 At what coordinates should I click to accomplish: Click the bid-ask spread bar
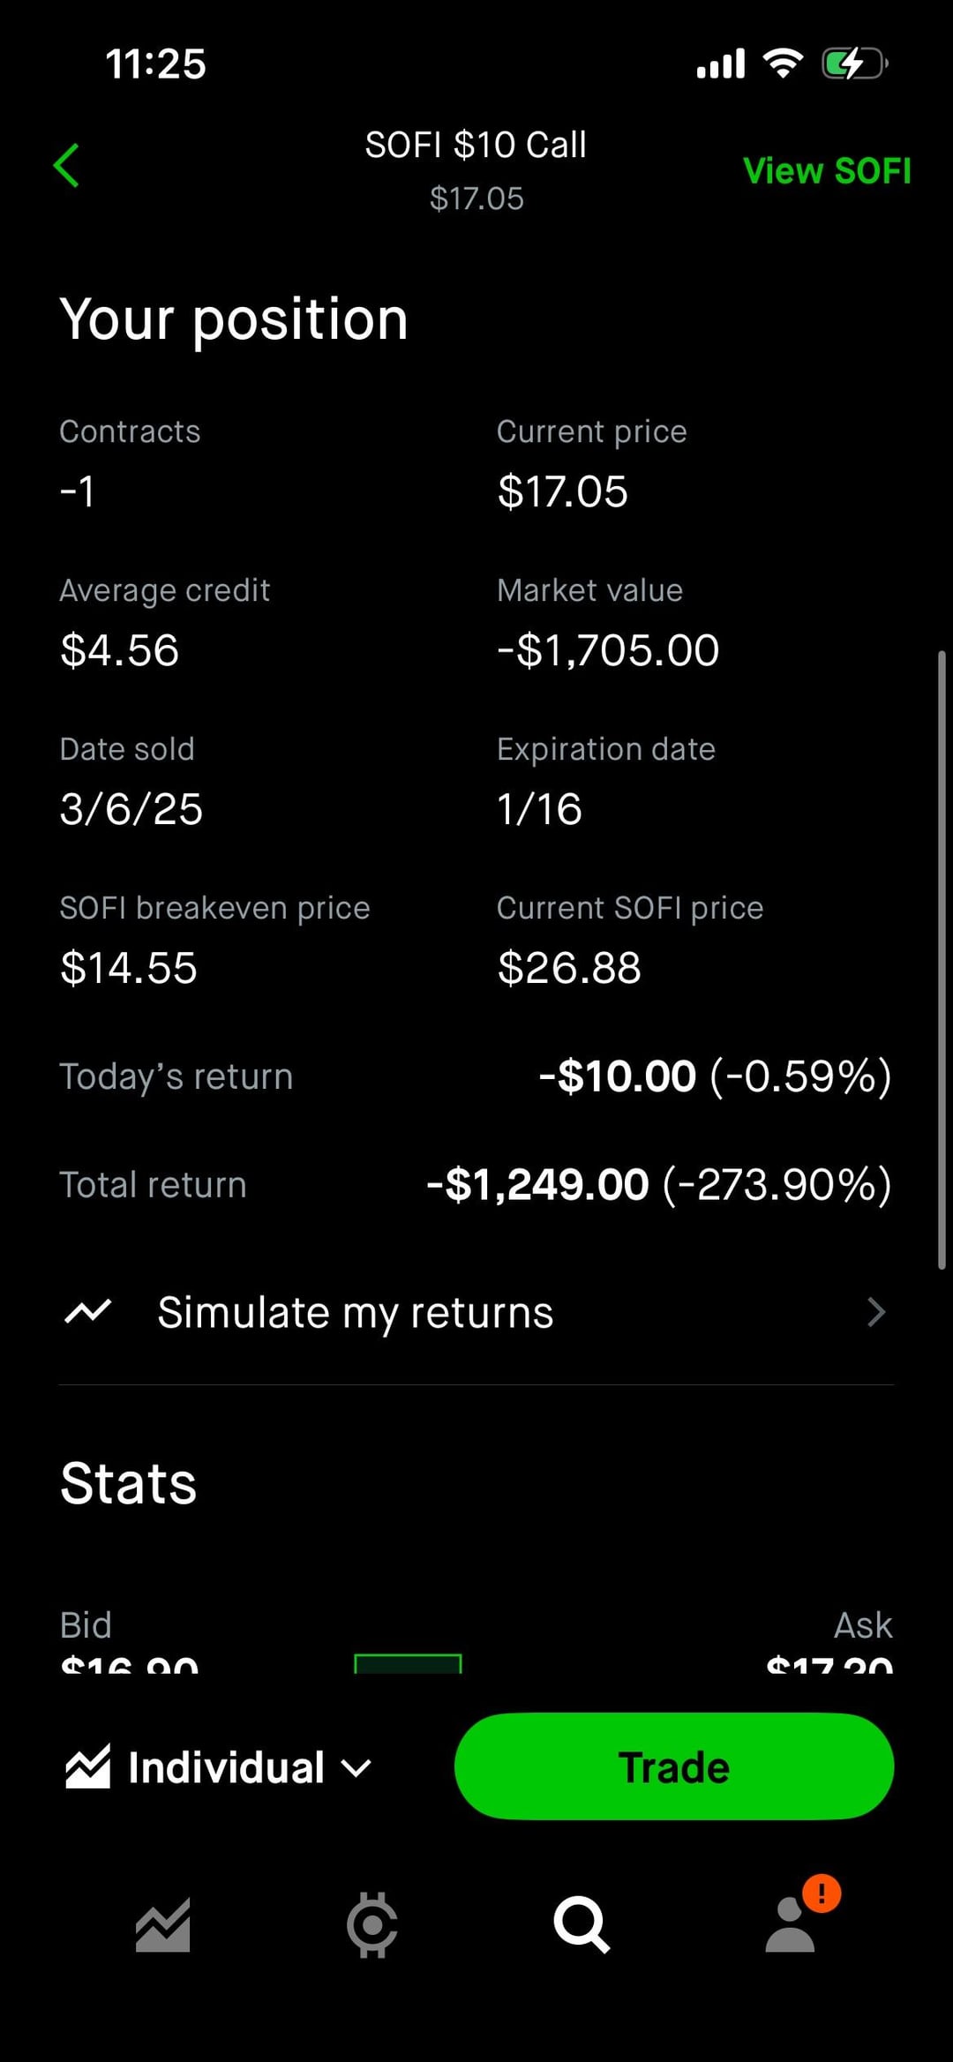(x=408, y=1664)
